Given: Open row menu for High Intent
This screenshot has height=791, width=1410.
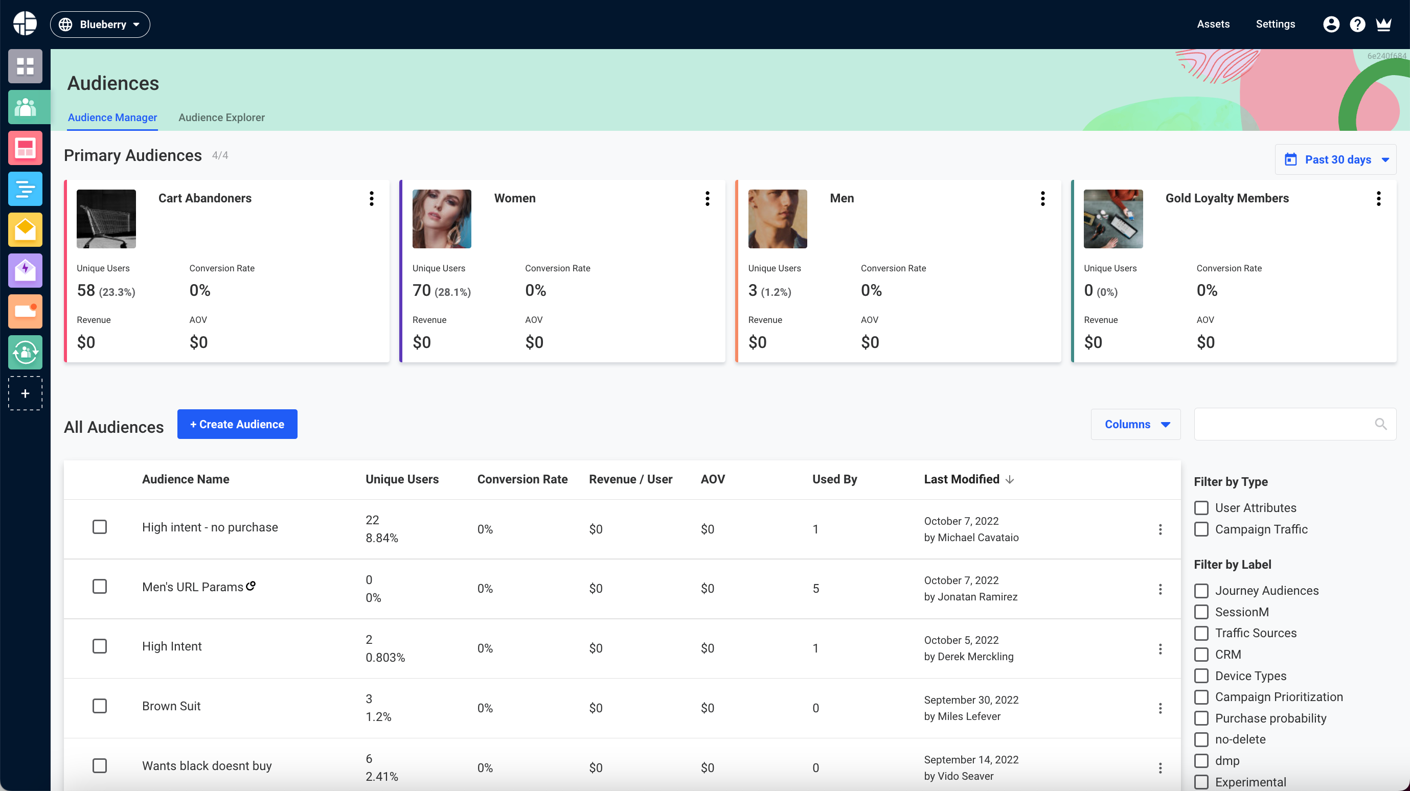Looking at the screenshot, I should point(1161,648).
